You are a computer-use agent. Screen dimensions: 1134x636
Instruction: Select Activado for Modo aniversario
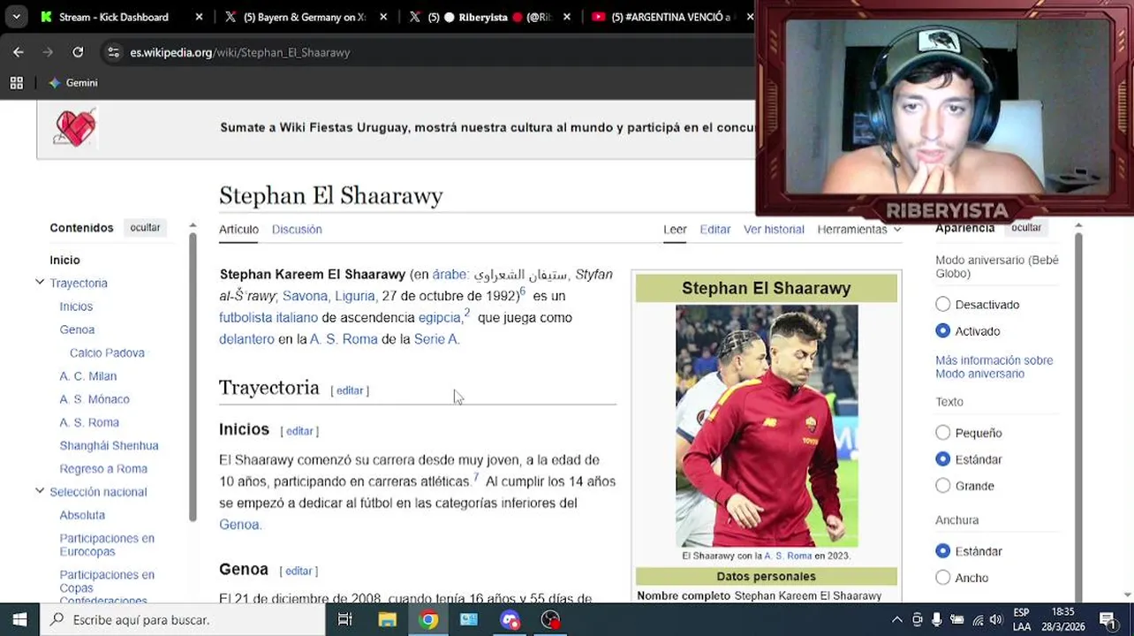click(x=943, y=330)
